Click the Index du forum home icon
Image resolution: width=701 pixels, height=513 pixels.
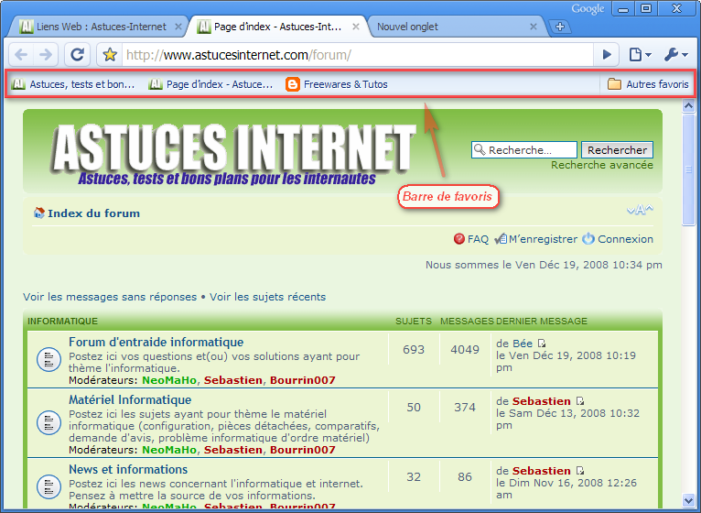coord(39,213)
